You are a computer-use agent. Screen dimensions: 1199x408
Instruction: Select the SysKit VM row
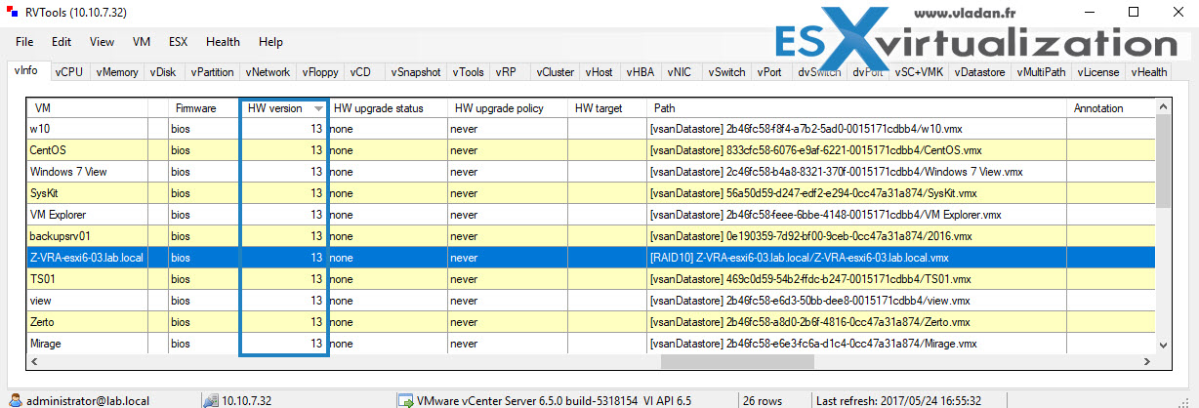pos(591,193)
